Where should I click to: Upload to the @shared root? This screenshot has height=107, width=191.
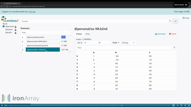[x=16, y=30]
